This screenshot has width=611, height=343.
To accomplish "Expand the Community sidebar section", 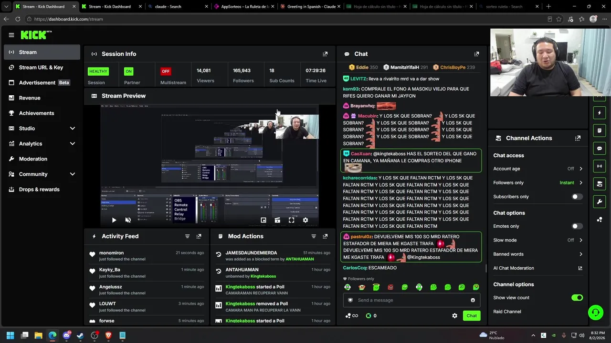I will point(42,174).
